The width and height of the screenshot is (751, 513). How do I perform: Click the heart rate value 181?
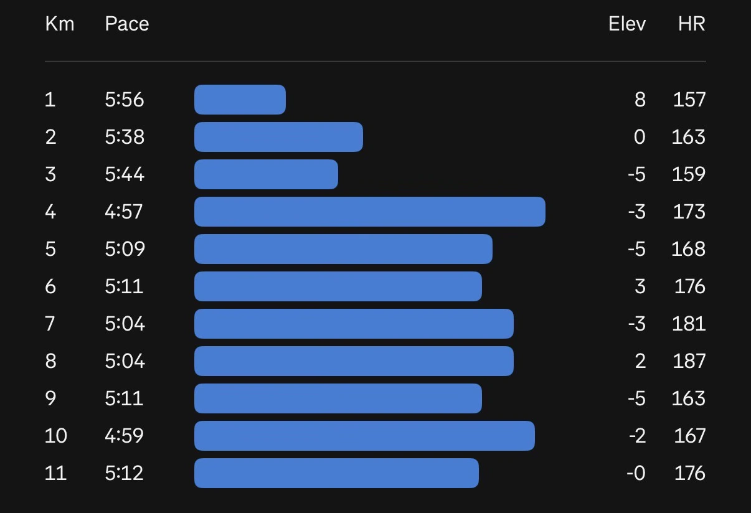pos(689,324)
